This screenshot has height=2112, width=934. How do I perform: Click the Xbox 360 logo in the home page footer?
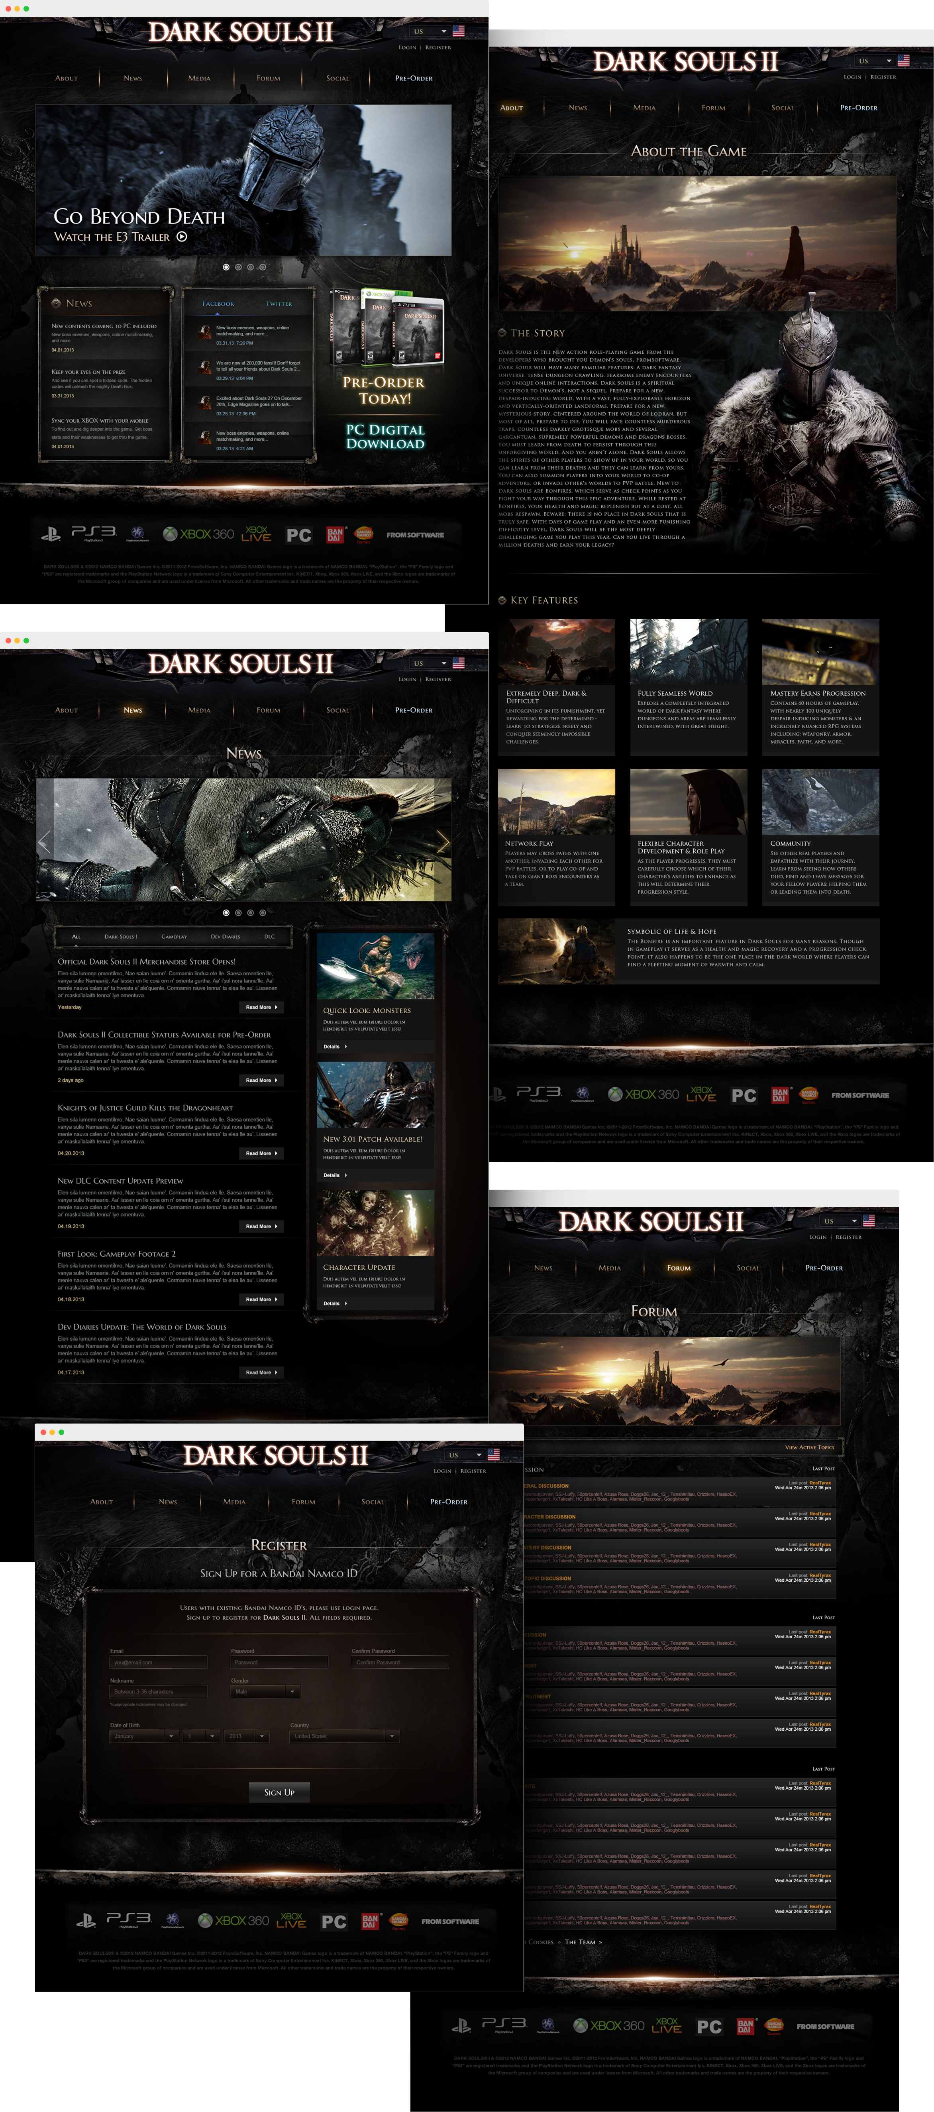198,534
